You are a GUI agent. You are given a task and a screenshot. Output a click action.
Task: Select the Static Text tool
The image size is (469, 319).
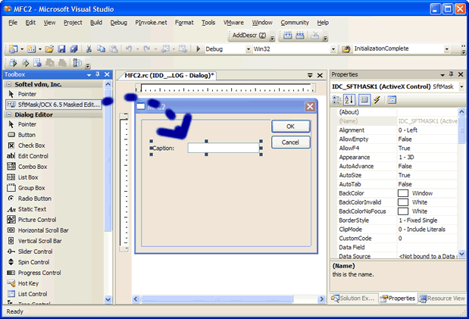(32, 209)
